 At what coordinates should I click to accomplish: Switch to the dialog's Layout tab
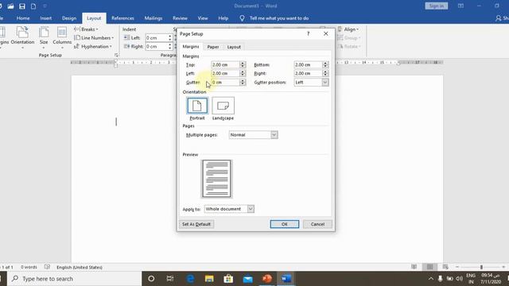pos(234,47)
